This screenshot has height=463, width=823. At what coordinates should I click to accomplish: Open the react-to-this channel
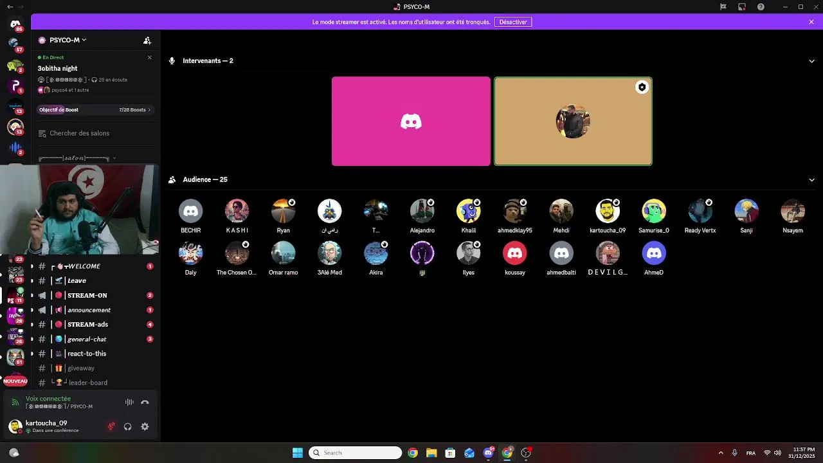(95, 354)
